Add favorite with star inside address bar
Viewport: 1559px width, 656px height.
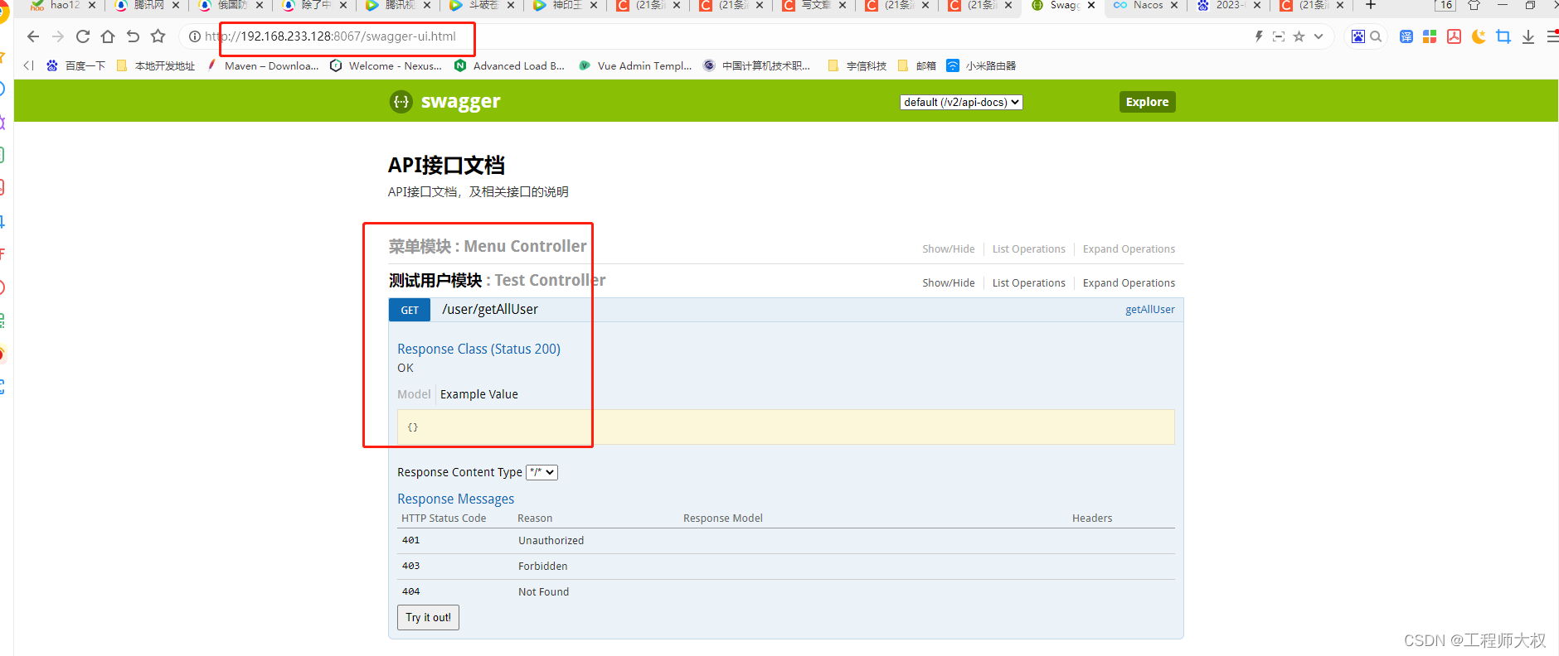click(x=1299, y=36)
